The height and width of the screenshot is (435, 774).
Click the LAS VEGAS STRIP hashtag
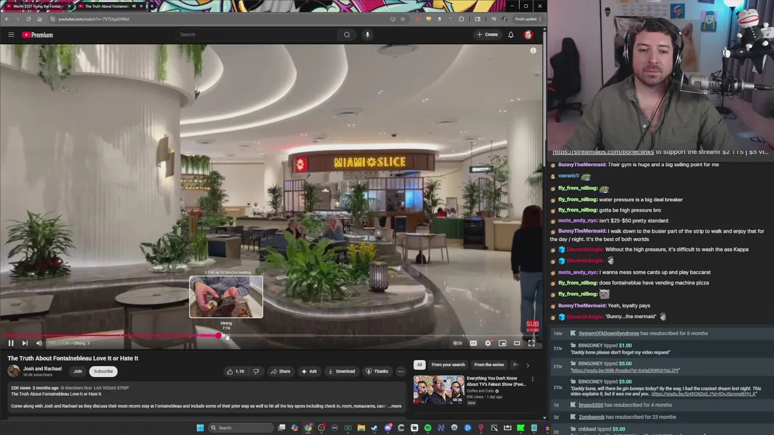click(x=111, y=388)
